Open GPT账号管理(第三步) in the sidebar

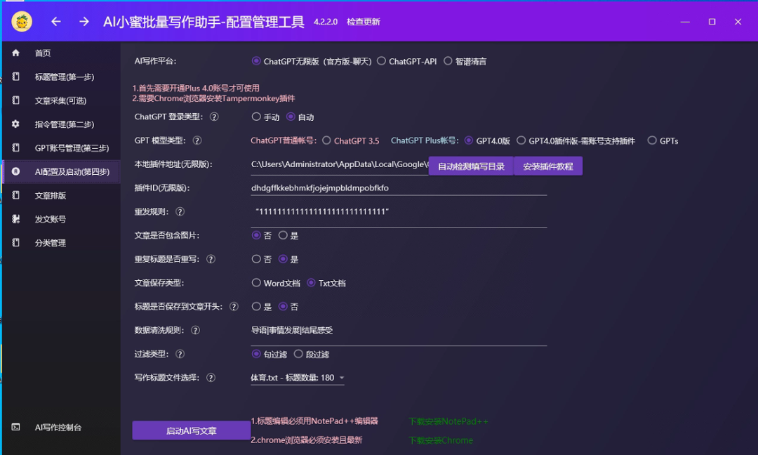coord(61,148)
